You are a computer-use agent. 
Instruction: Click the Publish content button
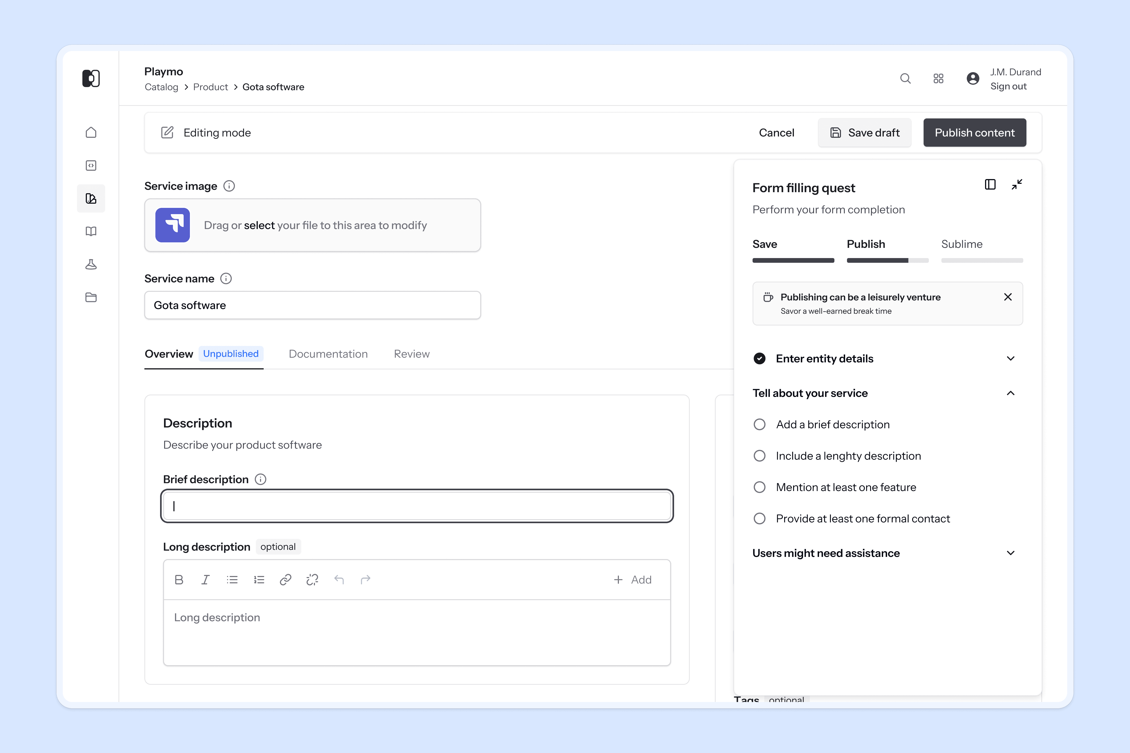pos(974,133)
